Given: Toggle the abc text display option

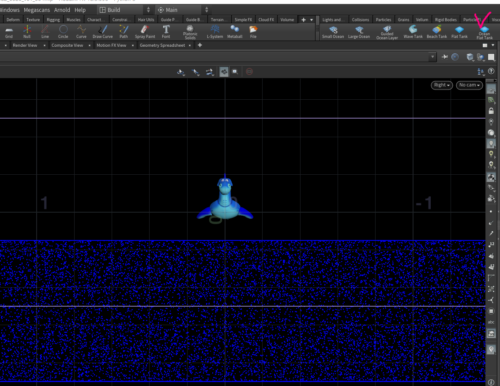Looking at the screenshot, I should (x=491, y=322).
